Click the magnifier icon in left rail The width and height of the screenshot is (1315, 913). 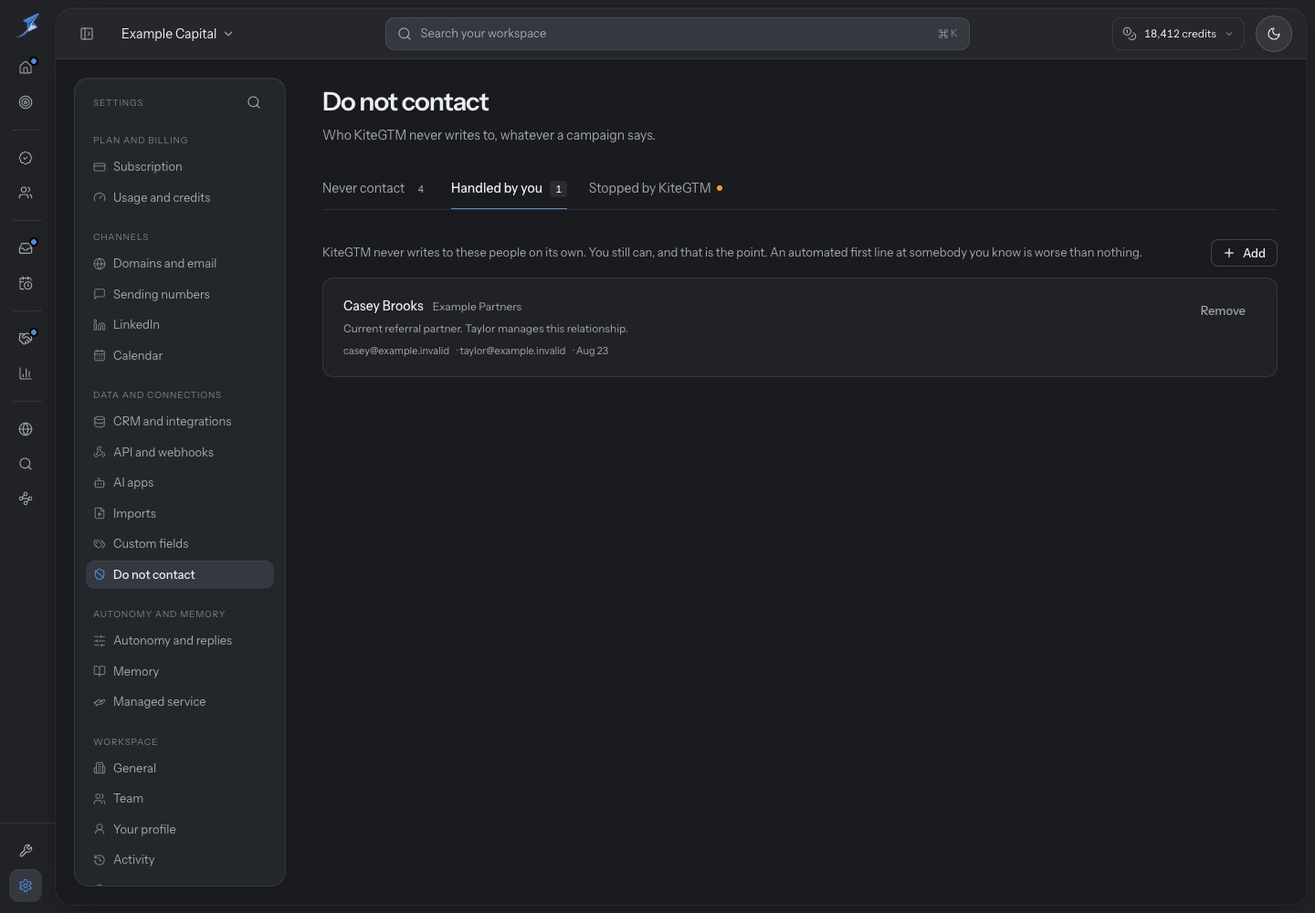26,464
